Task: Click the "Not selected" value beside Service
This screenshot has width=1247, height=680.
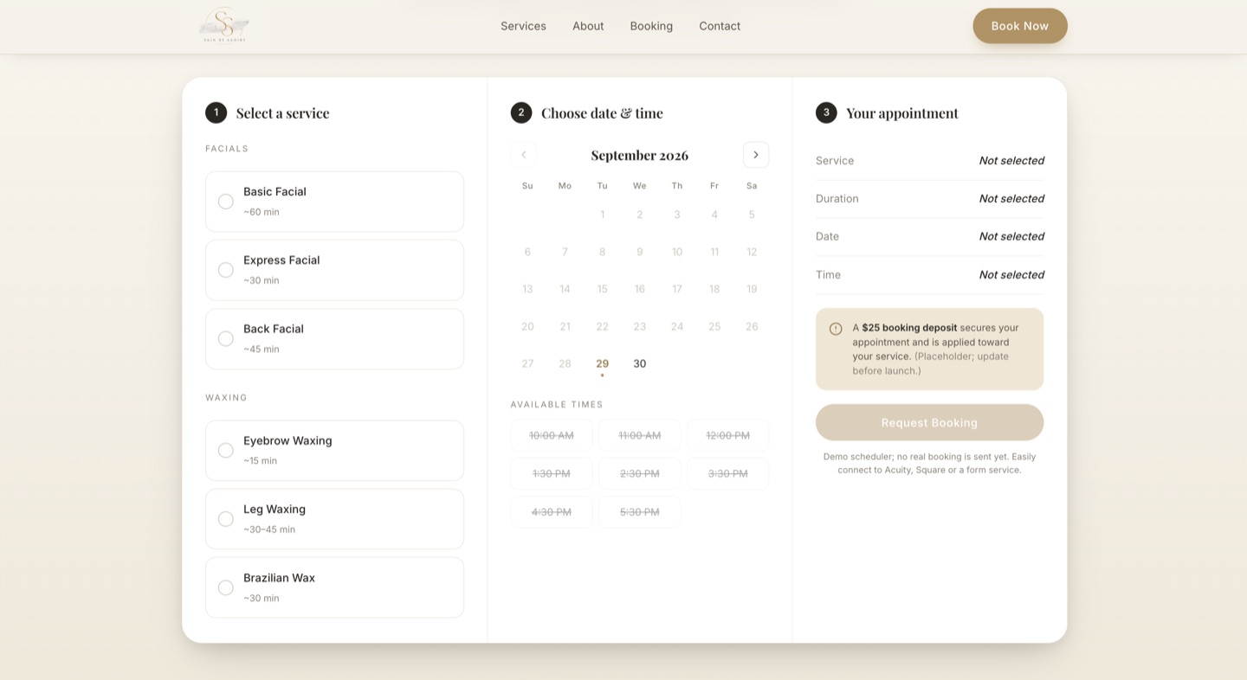Action: [x=1011, y=161]
